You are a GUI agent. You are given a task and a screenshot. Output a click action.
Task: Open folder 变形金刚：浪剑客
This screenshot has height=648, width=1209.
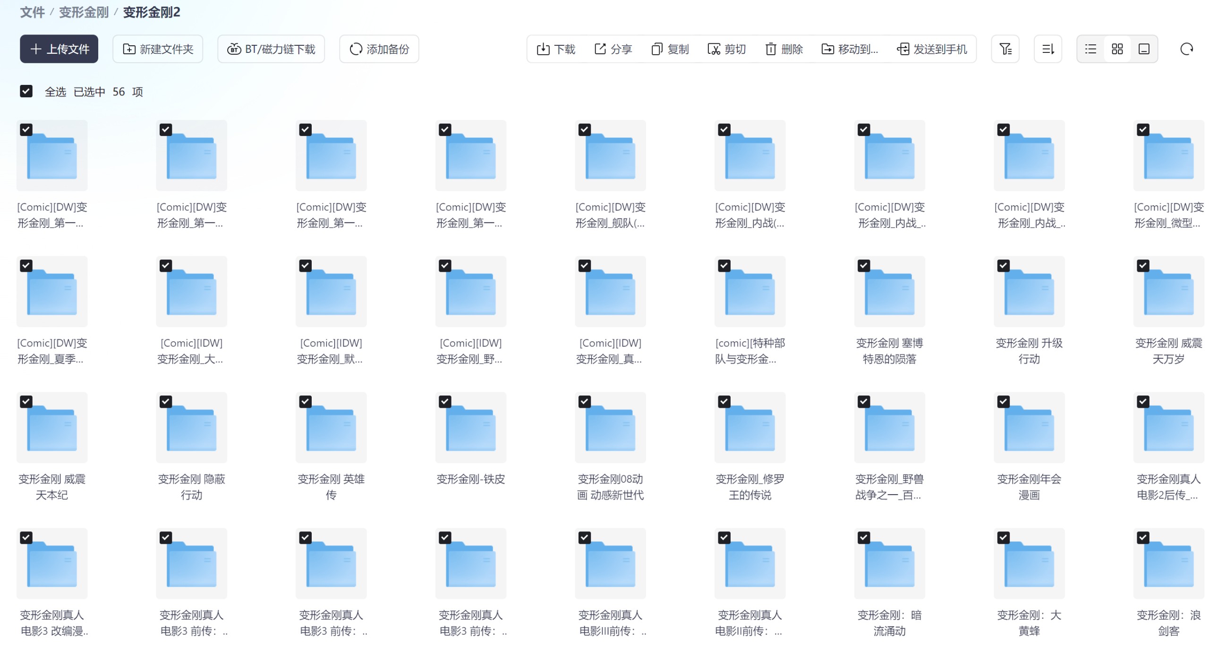pyautogui.click(x=1169, y=564)
